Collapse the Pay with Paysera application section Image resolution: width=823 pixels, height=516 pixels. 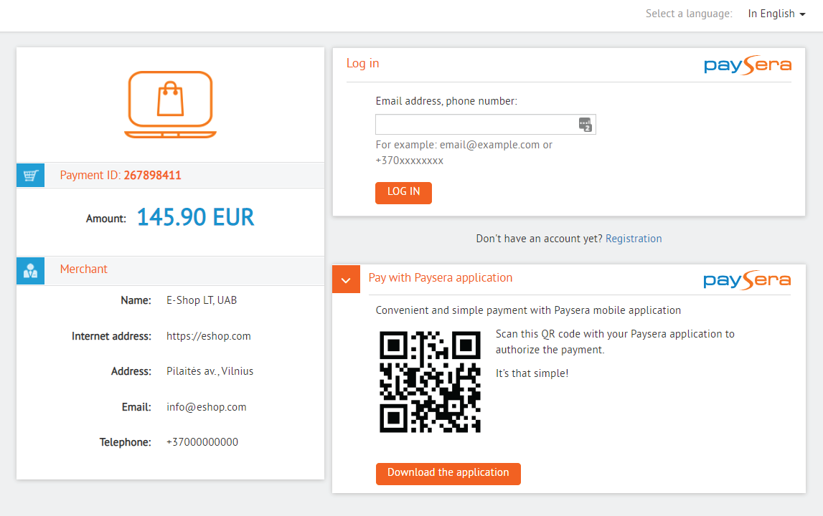click(346, 279)
